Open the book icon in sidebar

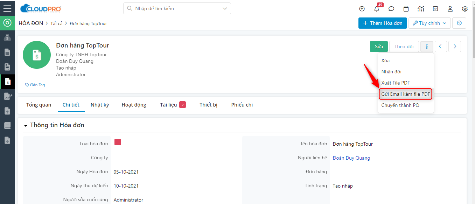point(7,126)
